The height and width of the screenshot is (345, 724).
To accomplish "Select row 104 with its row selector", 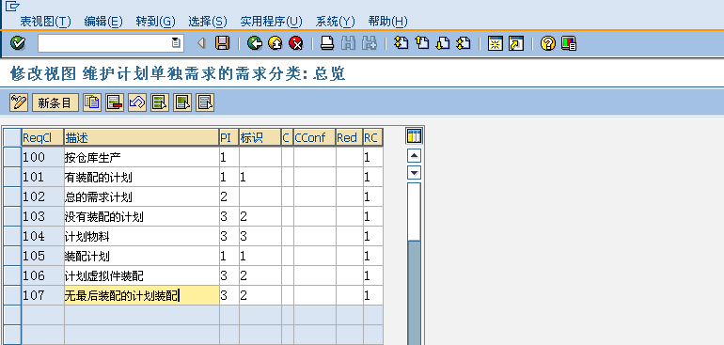I will point(12,236).
